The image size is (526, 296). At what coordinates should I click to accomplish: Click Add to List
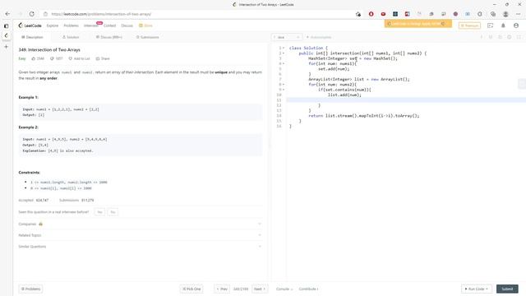79,58
